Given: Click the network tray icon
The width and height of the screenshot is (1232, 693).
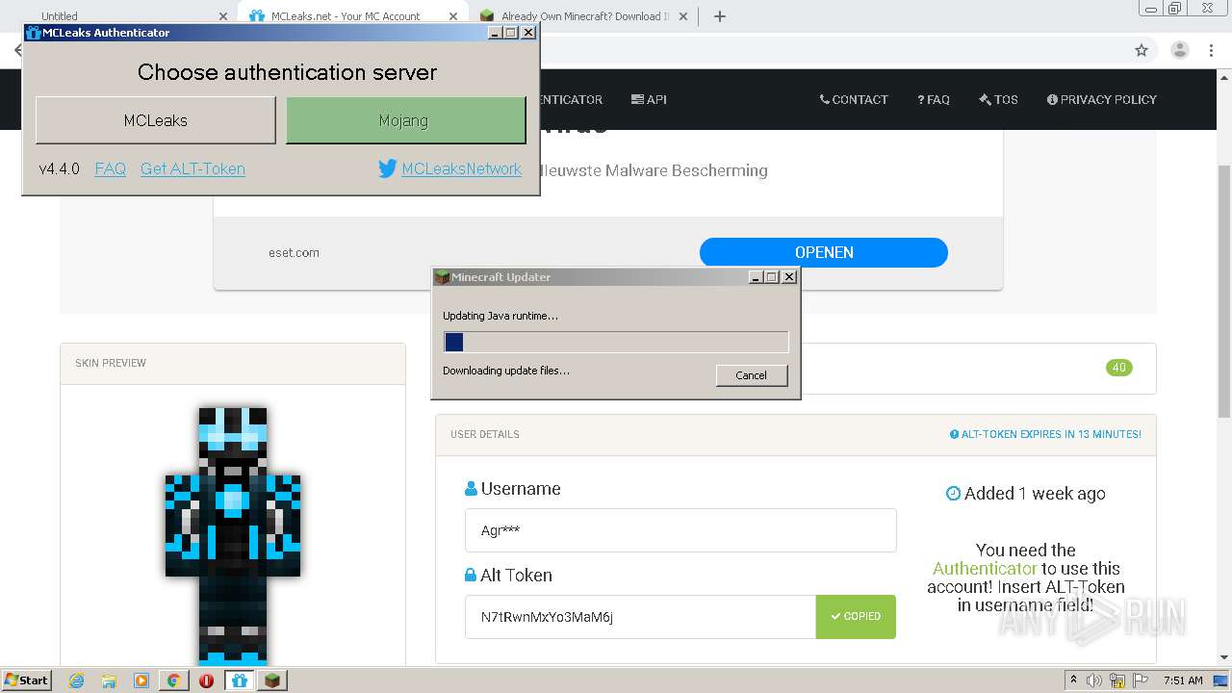Looking at the screenshot, I should [x=1117, y=680].
